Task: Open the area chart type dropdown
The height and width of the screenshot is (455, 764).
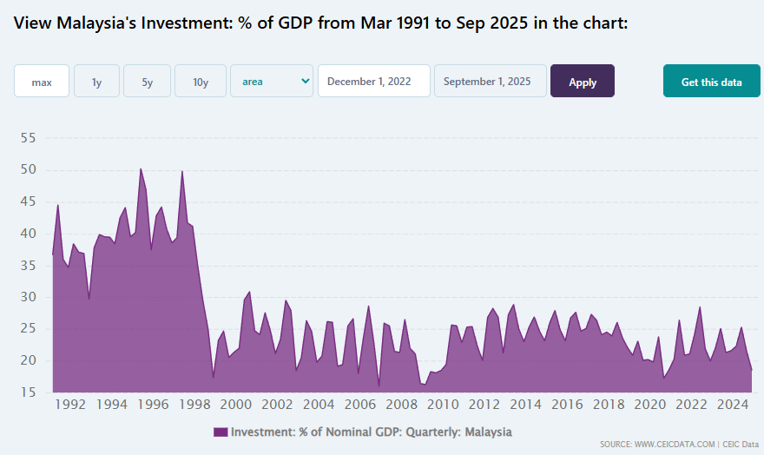Action: [x=271, y=82]
